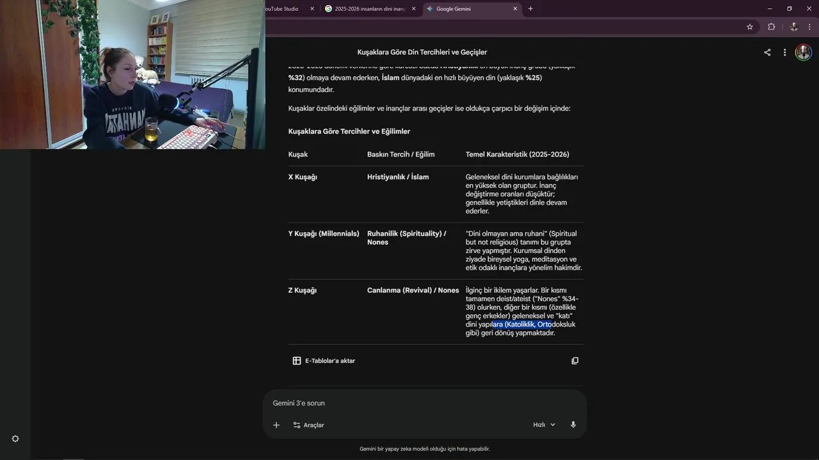Open a new browser tab
819x460 pixels.
point(530,9)
